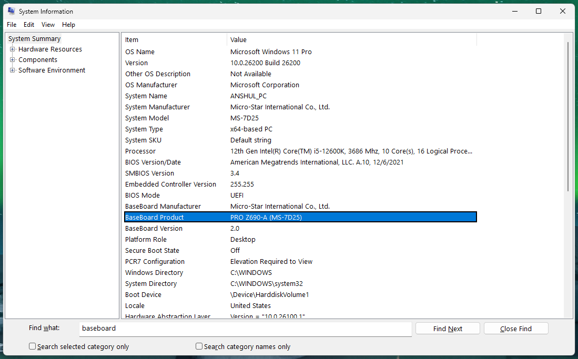Select the SMBIOS Version row
The image size is (578, 359).
tap(300, 173)
